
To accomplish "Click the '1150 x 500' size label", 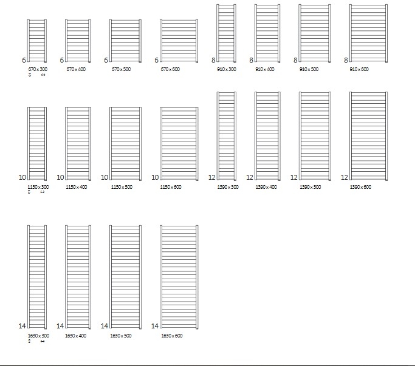I will pos(122,187).
